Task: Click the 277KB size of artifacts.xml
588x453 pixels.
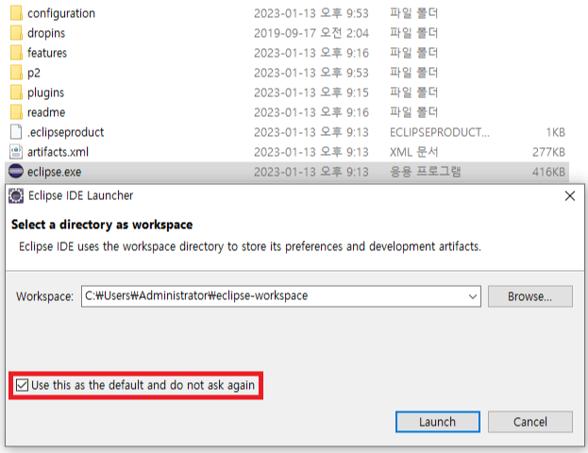Action: point(548,152)
